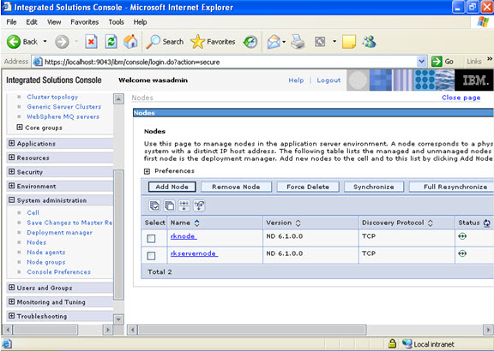This screenshot has width=494, height=351.
Task: Open the Search toolbar button
Action: tap(165, 41)
